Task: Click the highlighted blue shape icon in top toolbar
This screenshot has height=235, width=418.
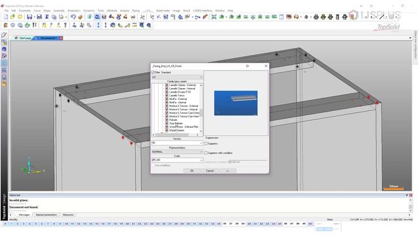Action: click(97, 17)
